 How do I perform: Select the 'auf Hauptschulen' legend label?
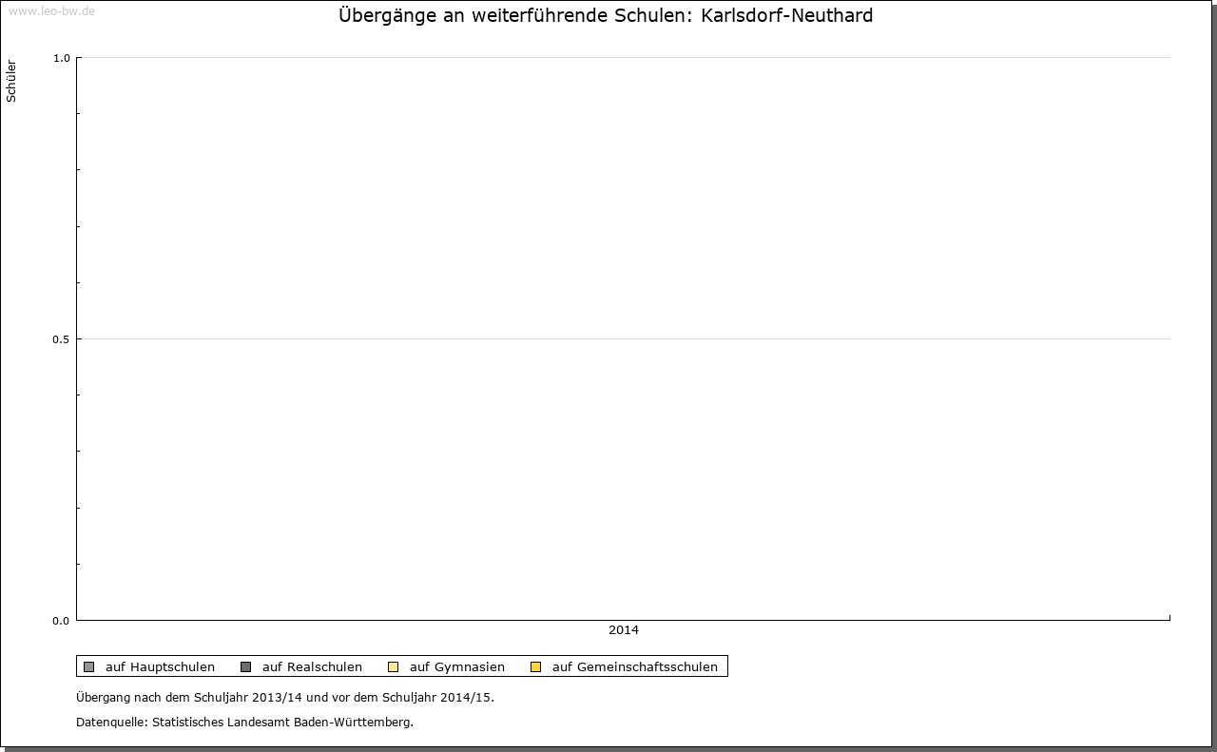point(160,666)
